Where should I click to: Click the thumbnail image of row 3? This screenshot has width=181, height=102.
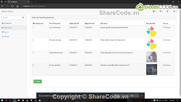tap(152, 57)
